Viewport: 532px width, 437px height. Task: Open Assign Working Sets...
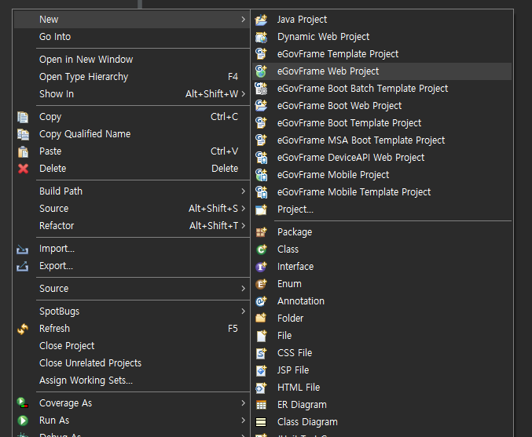point(86,381)
